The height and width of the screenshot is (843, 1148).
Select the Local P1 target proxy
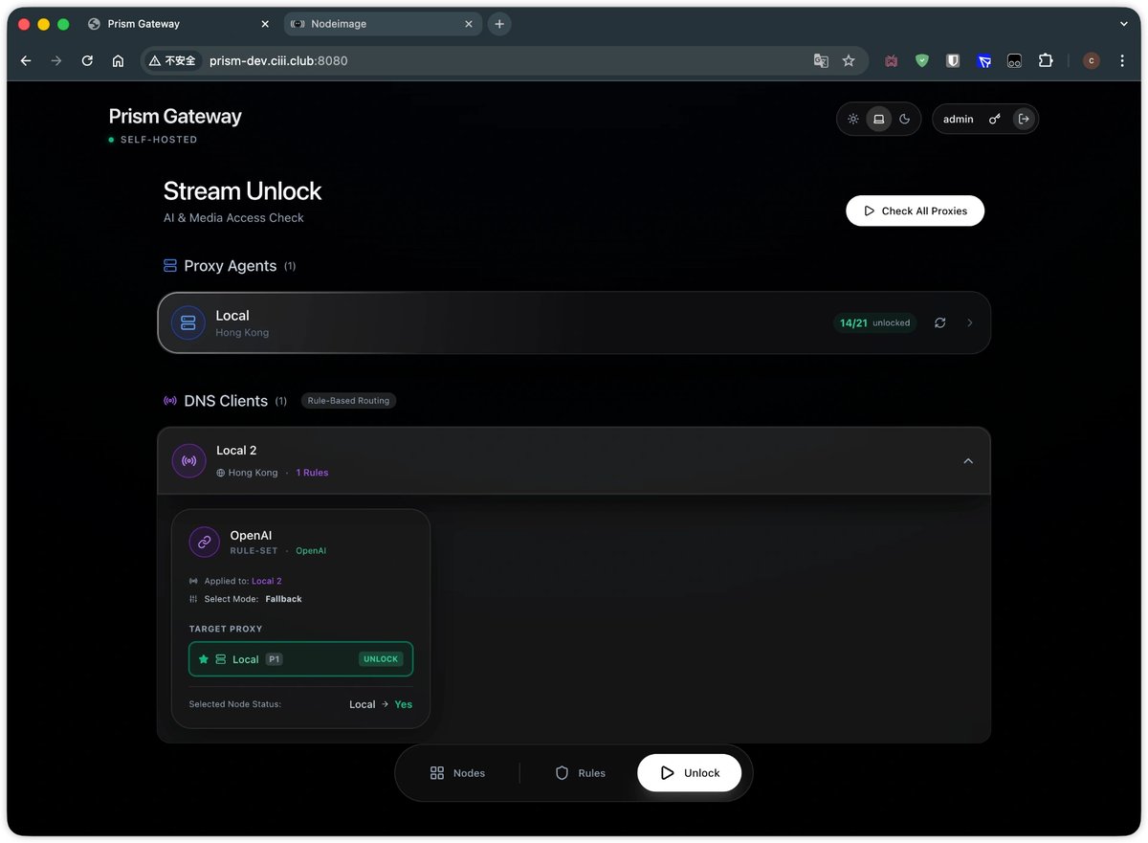(x=301, y=659)
